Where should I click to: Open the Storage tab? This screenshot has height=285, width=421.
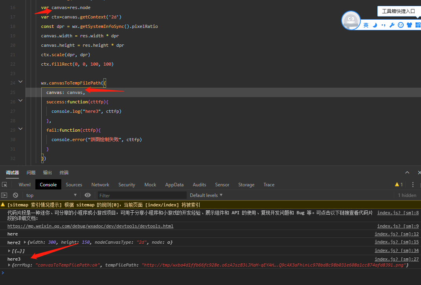(246, 184)
